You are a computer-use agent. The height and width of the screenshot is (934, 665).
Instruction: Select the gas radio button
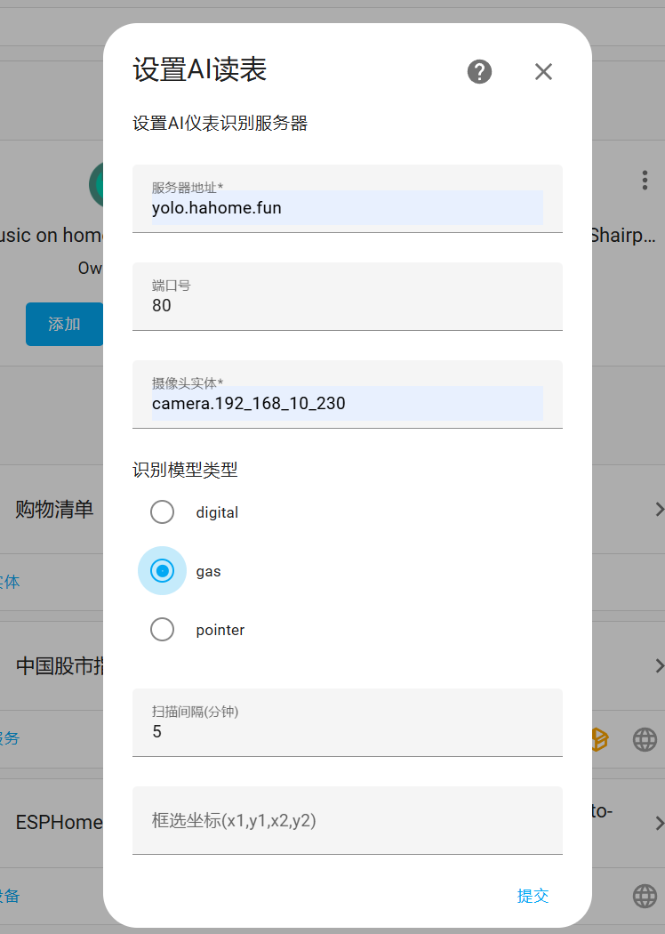(x=162, y=571)
